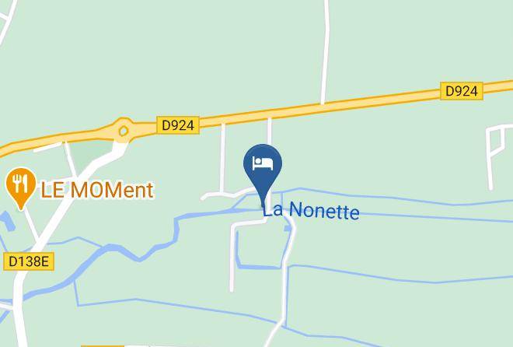Click the dead-end white road south of La Nonette
The image size is (513, 347).
click(x=232, y=255)
